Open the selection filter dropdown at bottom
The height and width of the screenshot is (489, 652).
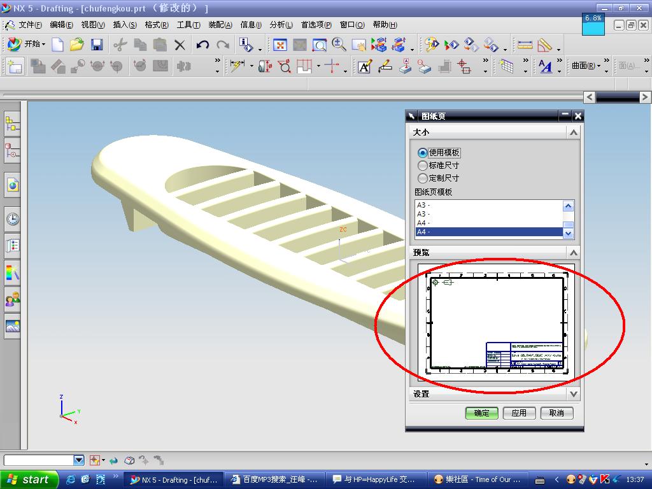(x=79, y=460)
